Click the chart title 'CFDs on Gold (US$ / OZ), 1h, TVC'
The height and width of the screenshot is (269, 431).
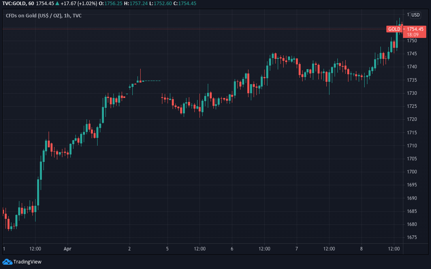pyautogui.click(x=44, y=16)
